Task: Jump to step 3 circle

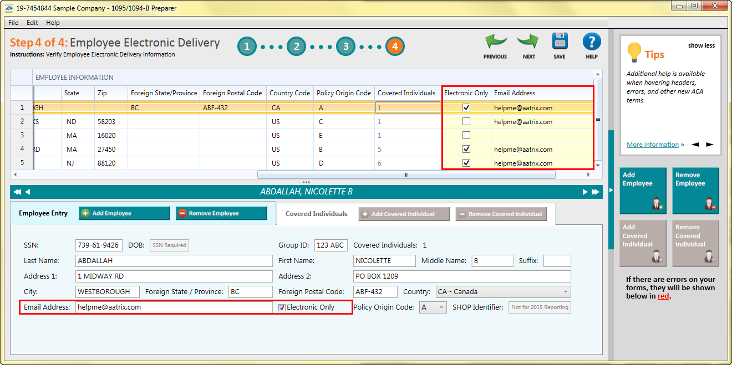Action: pyautogui.click(x=345, y=47)
